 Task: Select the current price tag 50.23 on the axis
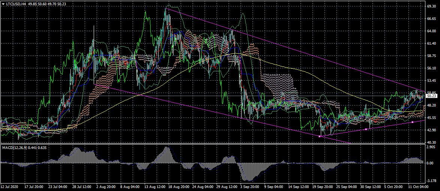point(432,96)
